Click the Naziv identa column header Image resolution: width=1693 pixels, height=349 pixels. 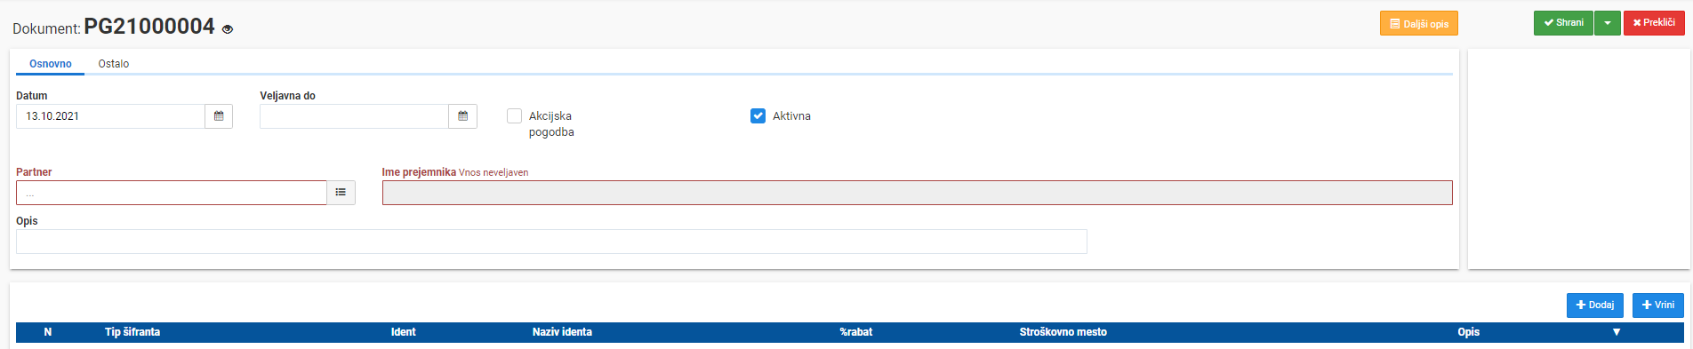point(562,332)
